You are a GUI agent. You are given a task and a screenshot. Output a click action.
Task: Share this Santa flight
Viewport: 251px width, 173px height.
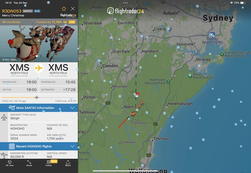[68, 163]
